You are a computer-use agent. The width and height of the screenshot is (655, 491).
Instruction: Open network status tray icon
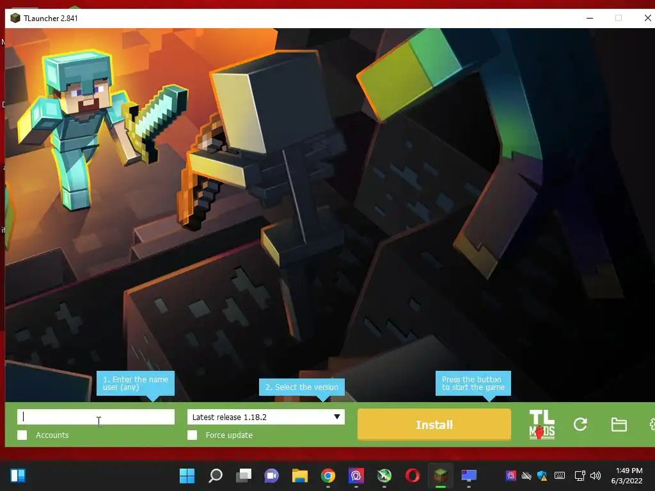[580, 476]
